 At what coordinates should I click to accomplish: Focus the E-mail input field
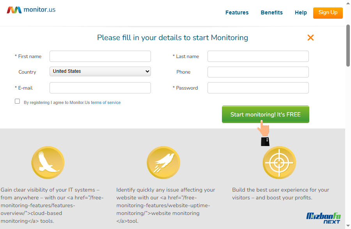100,88
